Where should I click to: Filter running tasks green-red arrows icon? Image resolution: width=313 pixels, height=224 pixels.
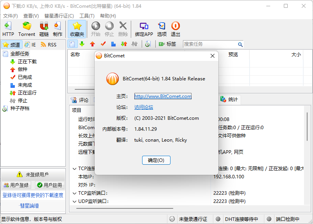(124, 44)
